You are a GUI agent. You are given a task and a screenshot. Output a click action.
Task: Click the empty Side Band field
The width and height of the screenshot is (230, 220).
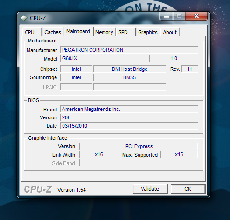[99, 163]
